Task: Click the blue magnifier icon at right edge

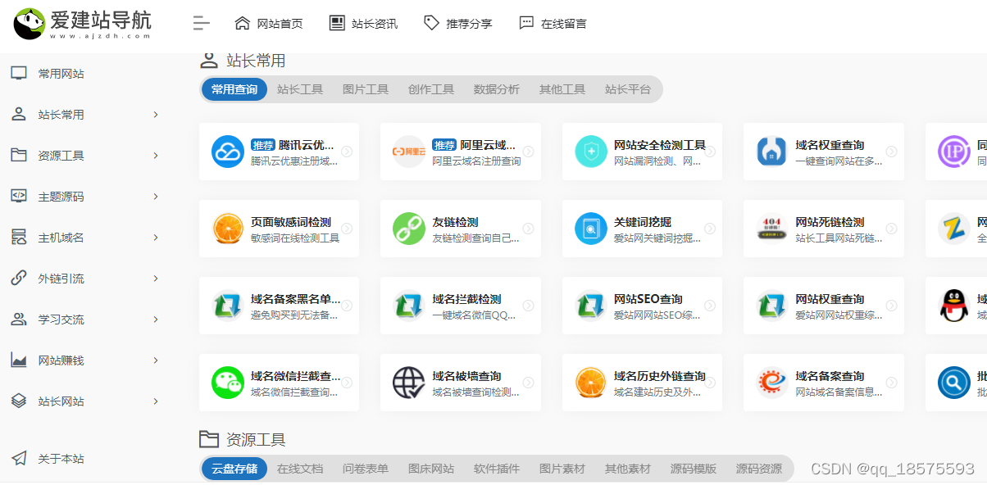Action: click(954, 383)
